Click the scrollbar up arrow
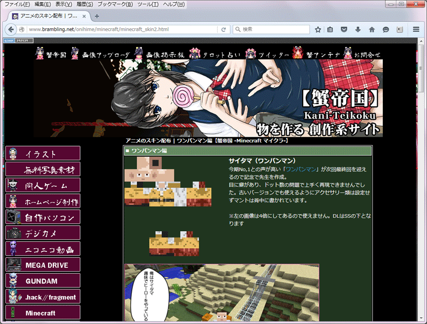427x324 pixels. [421, 41]
